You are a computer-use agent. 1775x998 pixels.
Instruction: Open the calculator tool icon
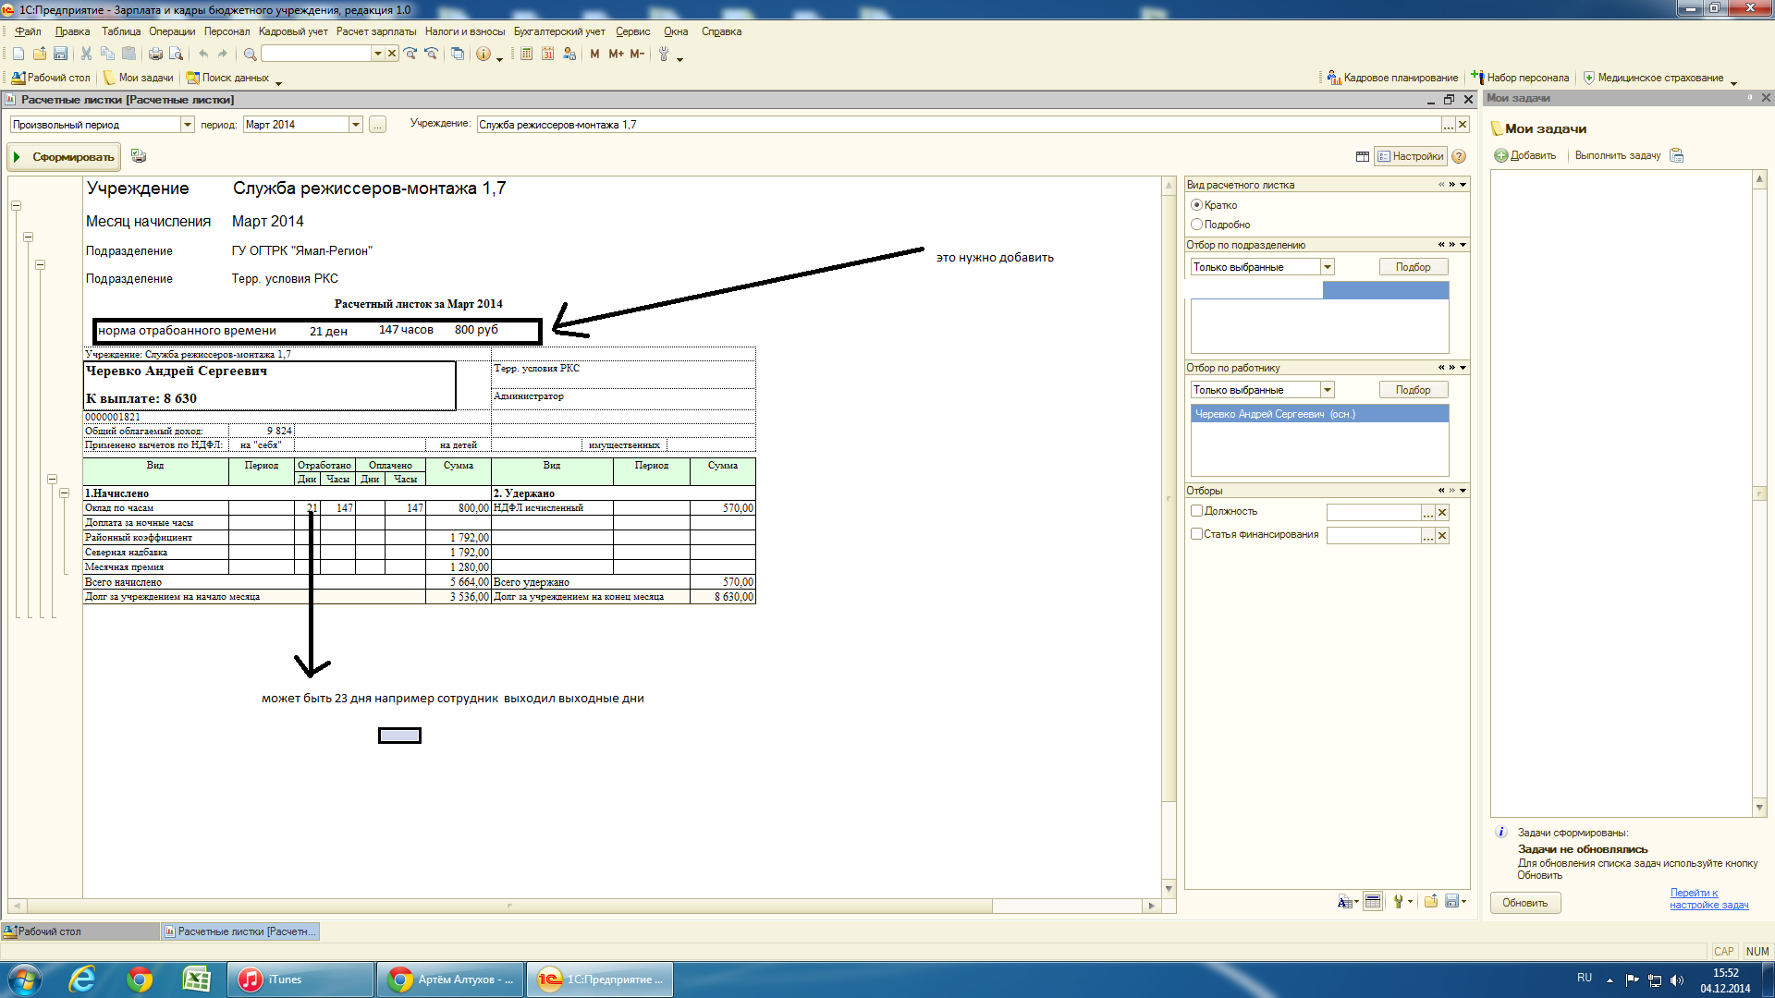[x=526, y=55]
